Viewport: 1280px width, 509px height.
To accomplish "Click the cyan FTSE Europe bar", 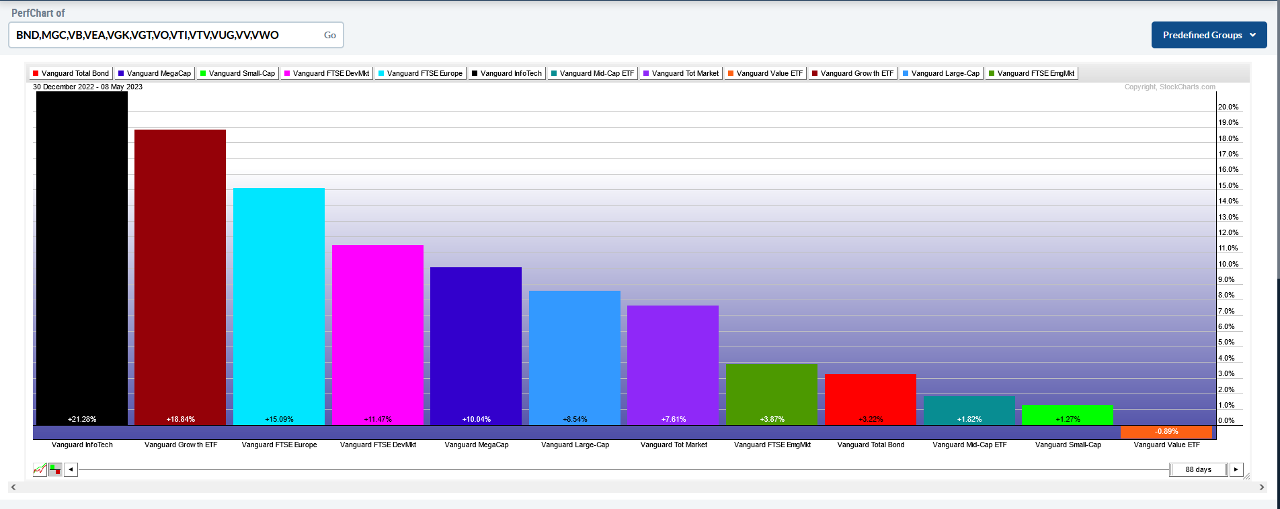I will click(x=279, y=306).
